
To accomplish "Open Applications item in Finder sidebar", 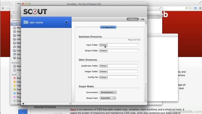I will tap(17, 47).
